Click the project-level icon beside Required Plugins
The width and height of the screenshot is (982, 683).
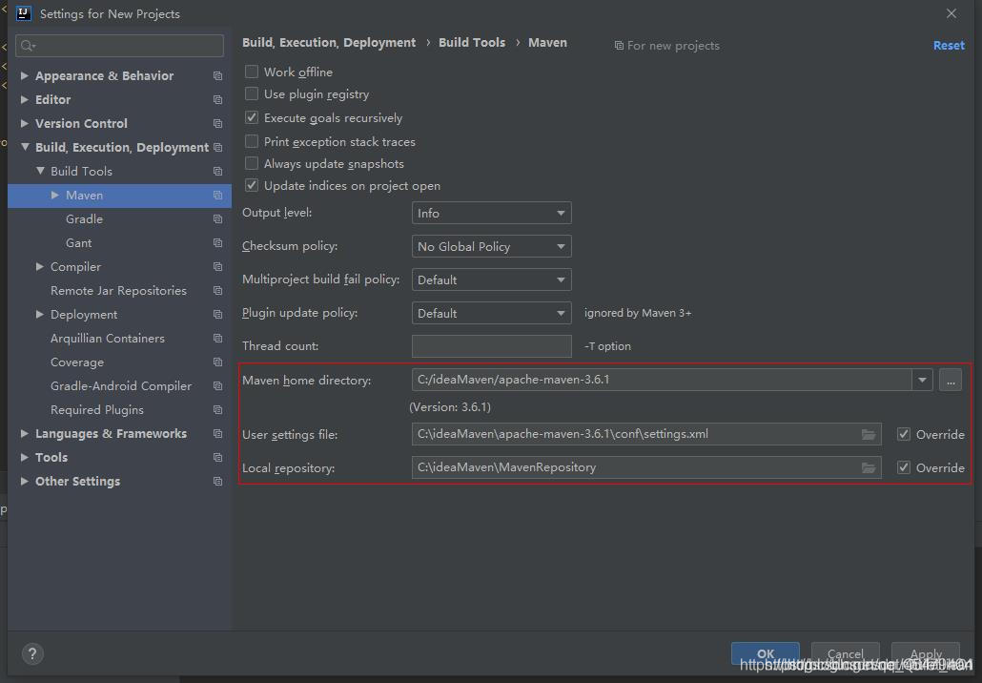click(x=218, y=410)
